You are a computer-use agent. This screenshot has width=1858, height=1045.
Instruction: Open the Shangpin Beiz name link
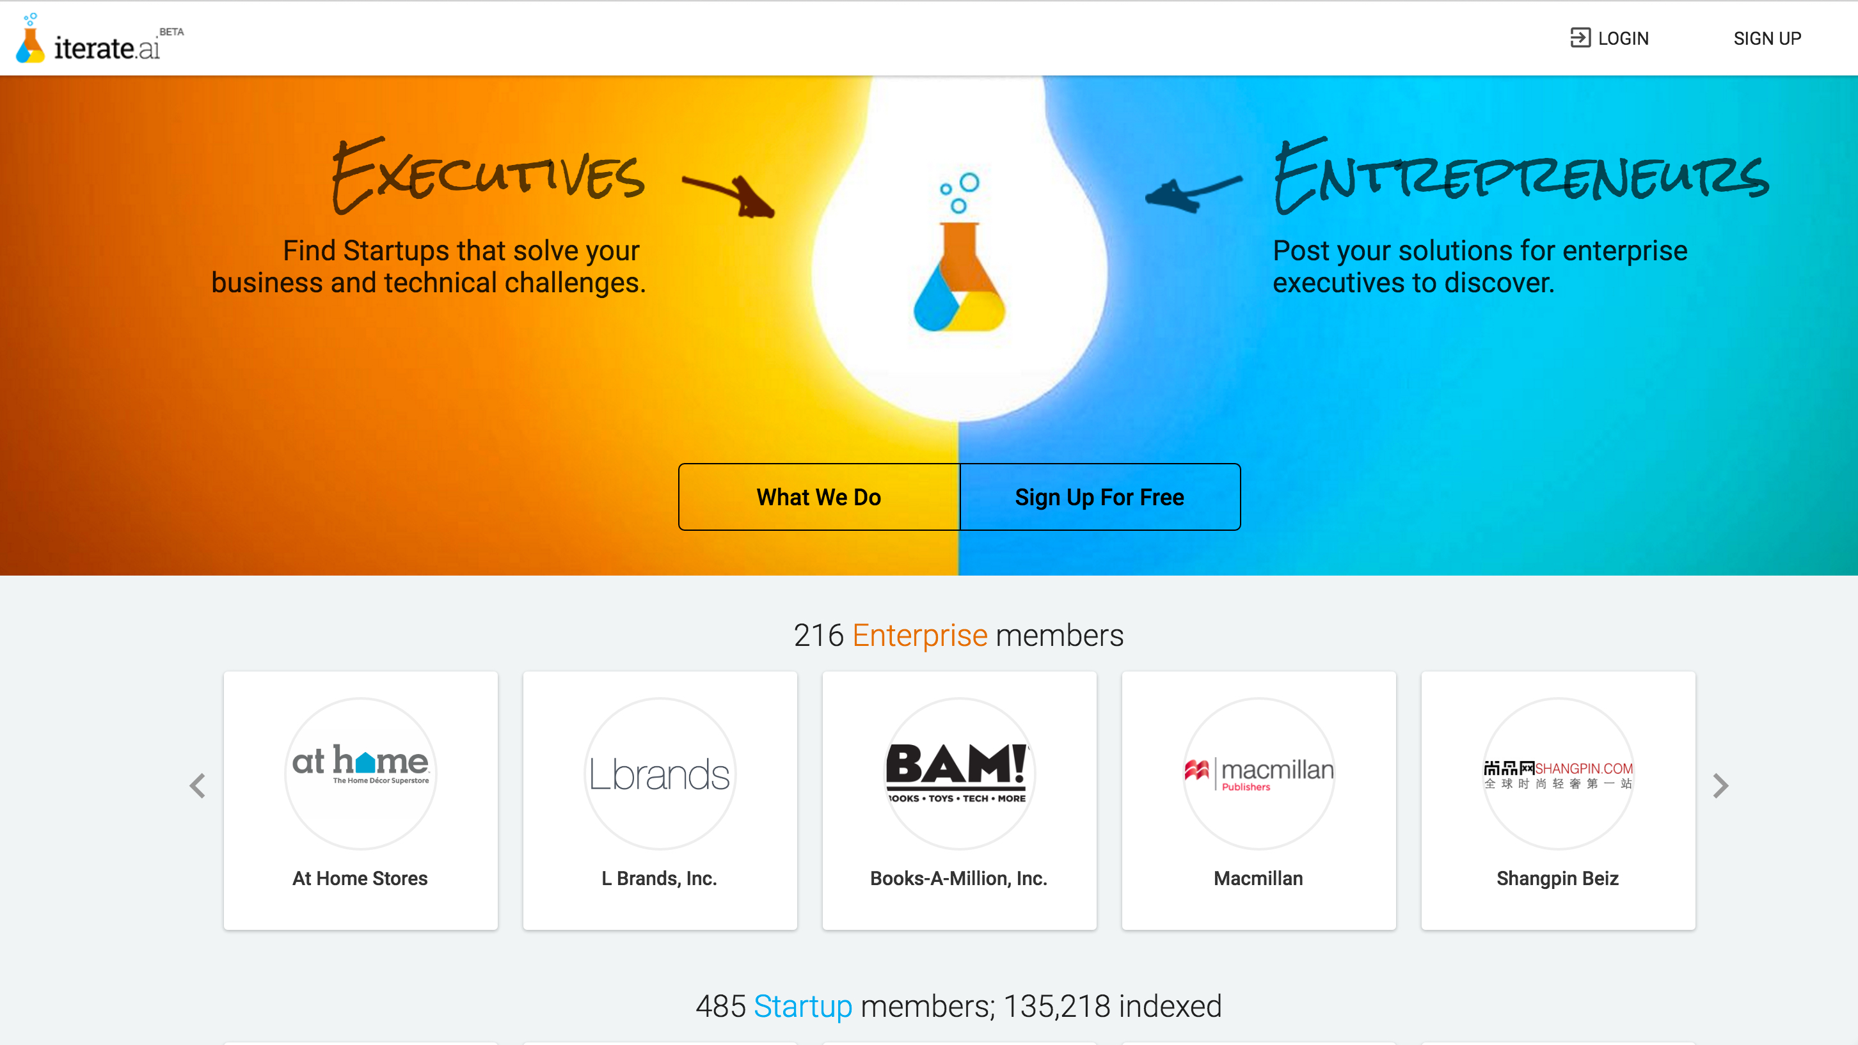click(1557, 877)
